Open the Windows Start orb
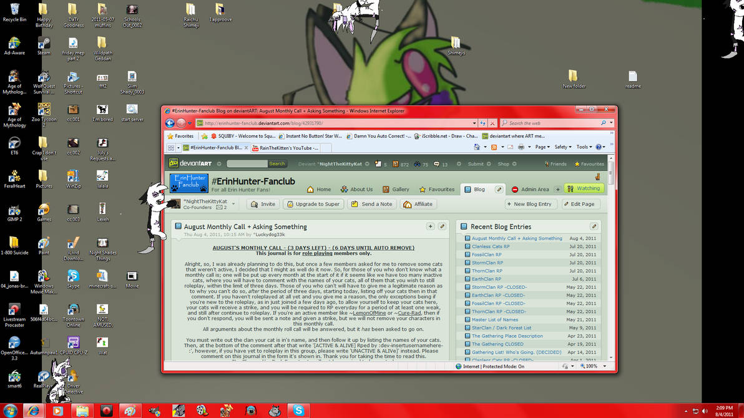 (x=10, y=411)
